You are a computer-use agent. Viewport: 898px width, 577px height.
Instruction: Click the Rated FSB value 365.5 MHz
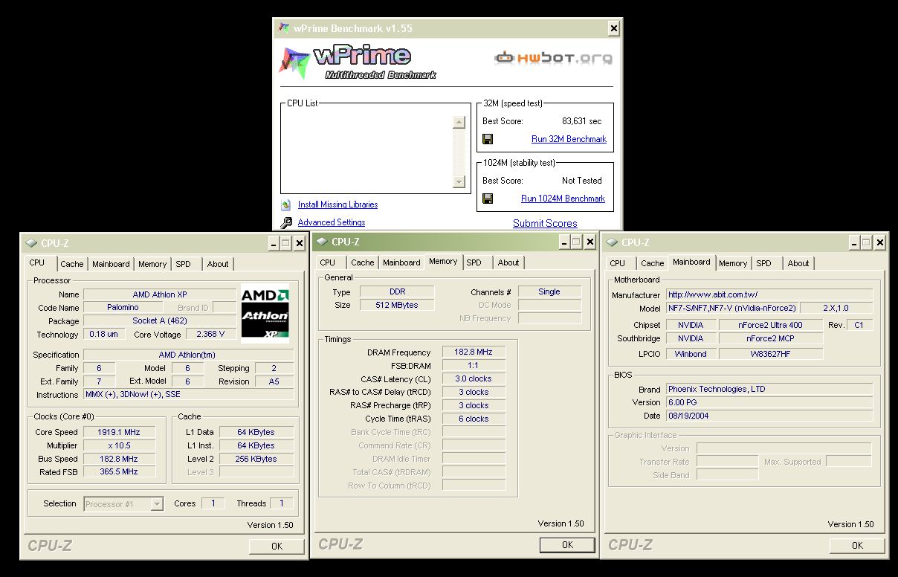pyautogui.click(x=119, y=471)
